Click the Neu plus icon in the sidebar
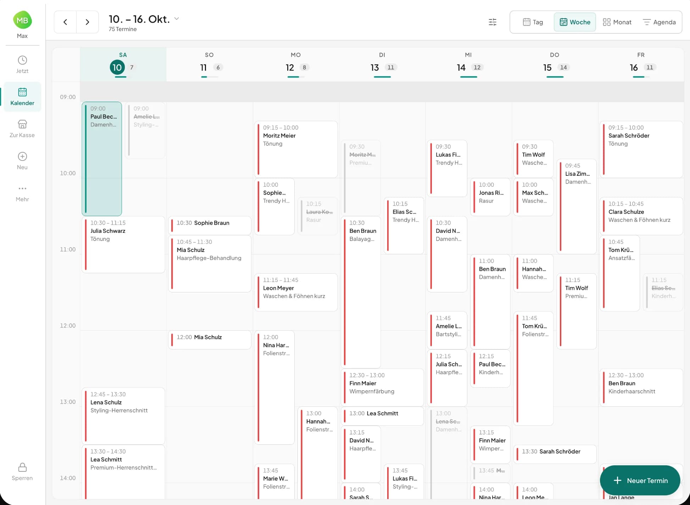This screenshot has height=505, width=690. coord(22,156)
